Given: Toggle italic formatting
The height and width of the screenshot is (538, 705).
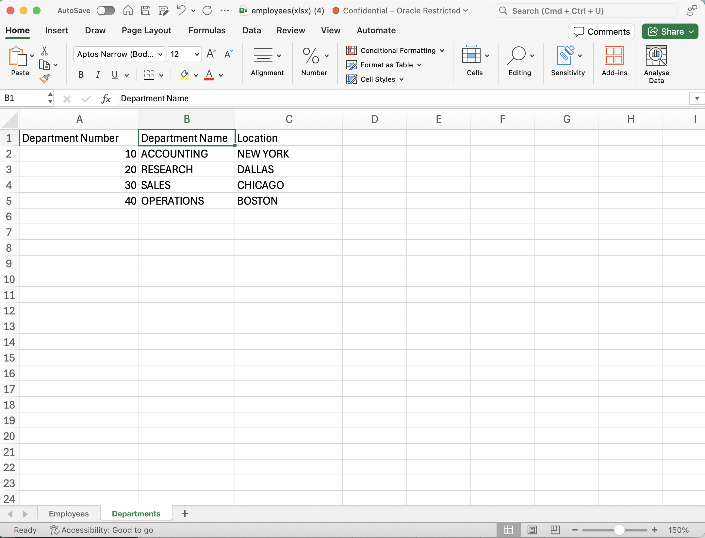Looking at the screenshot, I should (x=98, y=75).
